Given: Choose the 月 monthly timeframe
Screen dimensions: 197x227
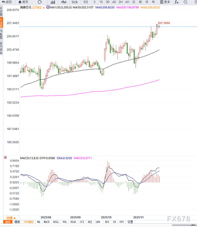Looking at the screenshot, I should (x=147, y=2).
